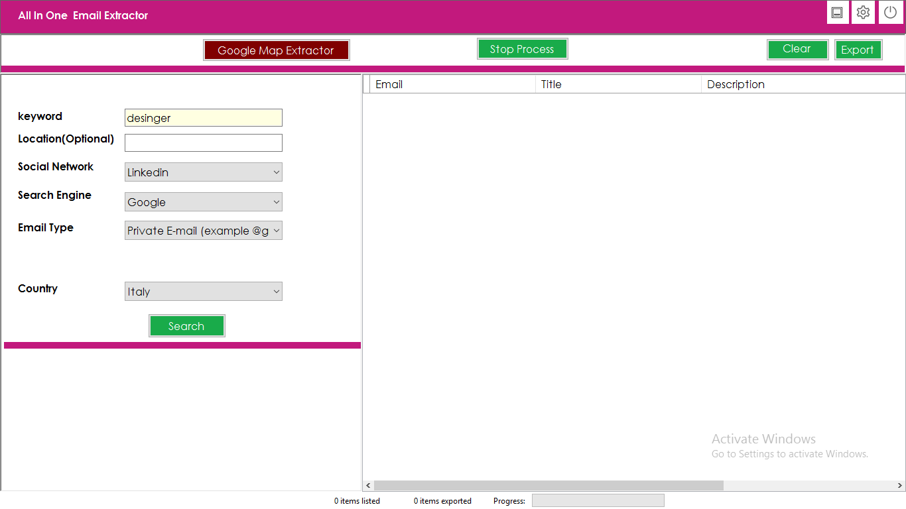Start the Search
This screenshot has width=906, height=509.
coord(186,326)
